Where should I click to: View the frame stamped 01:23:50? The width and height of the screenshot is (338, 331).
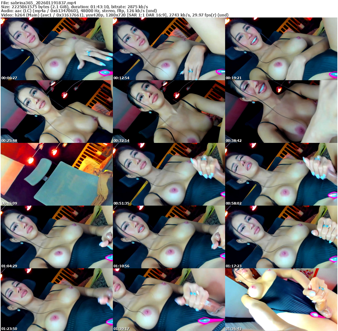coord(57,300)
